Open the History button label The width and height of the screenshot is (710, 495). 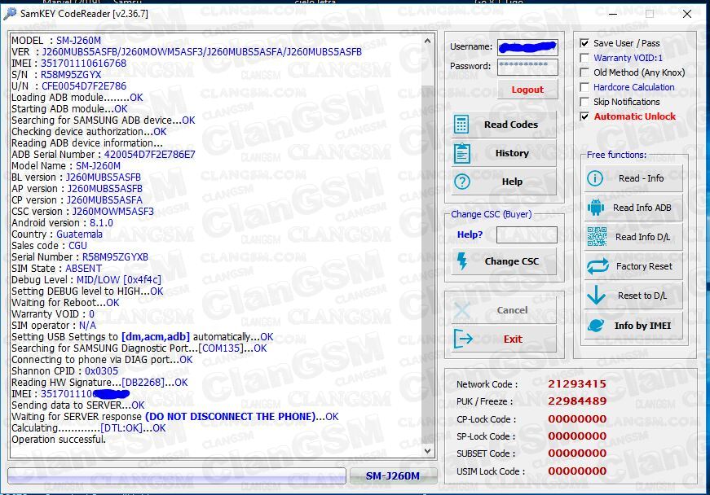tap(512, 153)
